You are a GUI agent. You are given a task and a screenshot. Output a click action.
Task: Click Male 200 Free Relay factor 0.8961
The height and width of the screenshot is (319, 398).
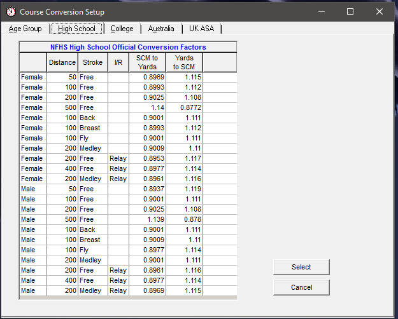coord(147,270)
